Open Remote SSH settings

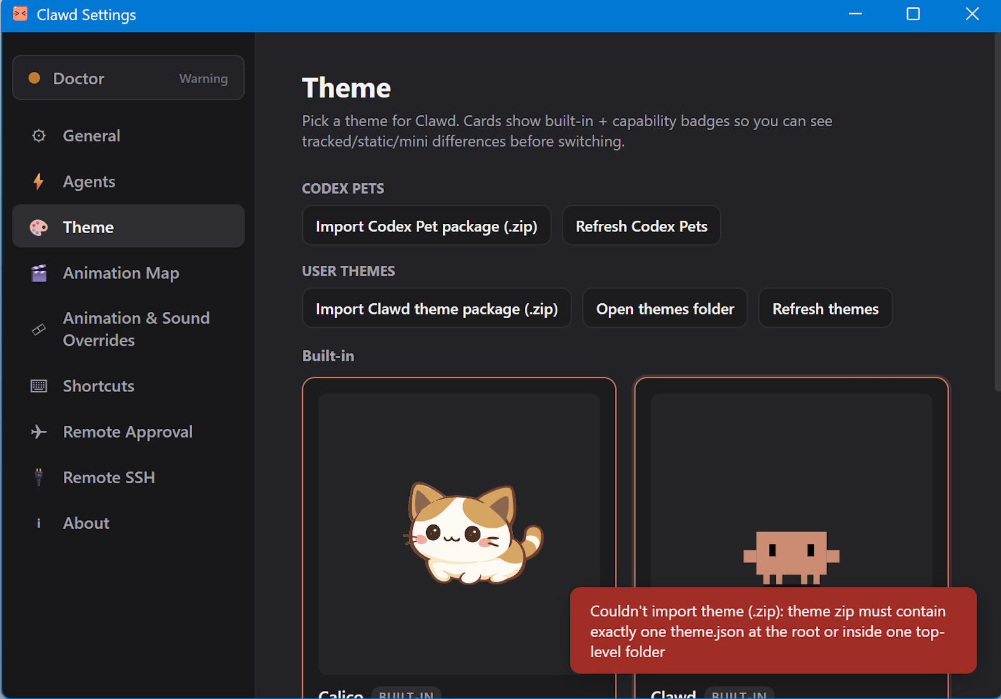coord(128,477)
